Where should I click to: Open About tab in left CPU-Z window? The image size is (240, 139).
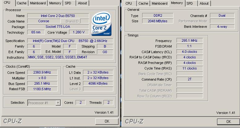(x=82, y=3)
